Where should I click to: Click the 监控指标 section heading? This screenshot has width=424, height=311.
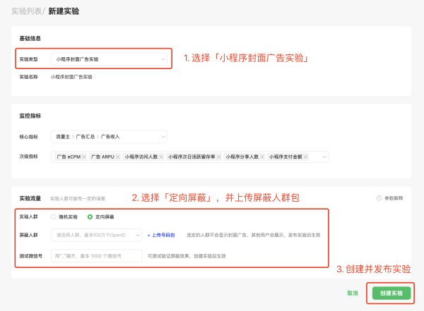pos(30,116)
